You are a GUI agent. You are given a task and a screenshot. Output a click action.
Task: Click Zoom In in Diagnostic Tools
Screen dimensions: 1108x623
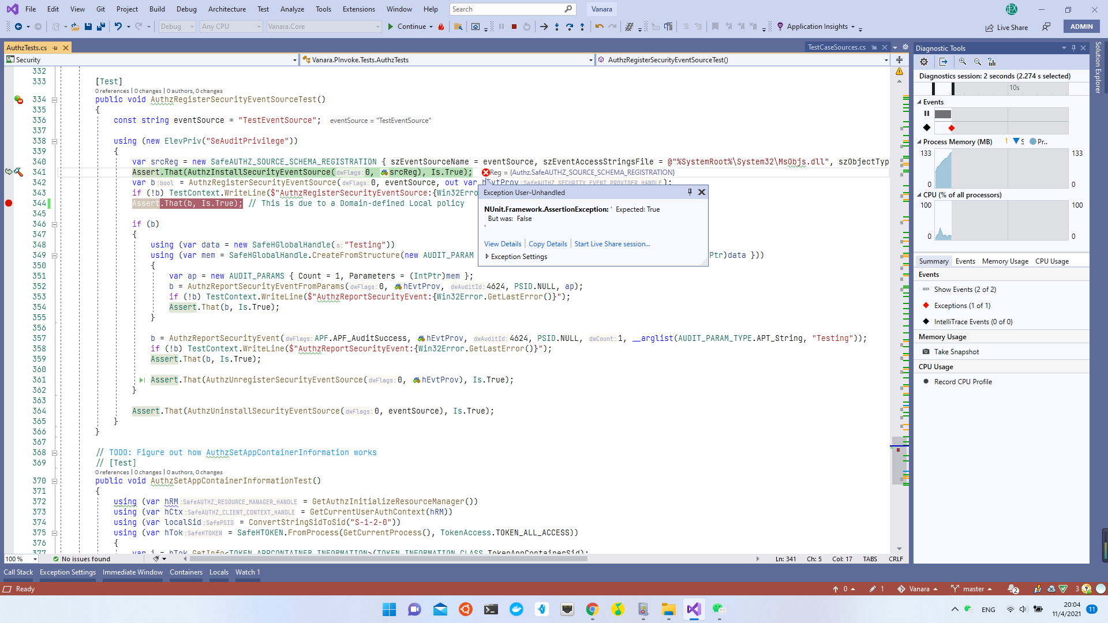point(963,62)
